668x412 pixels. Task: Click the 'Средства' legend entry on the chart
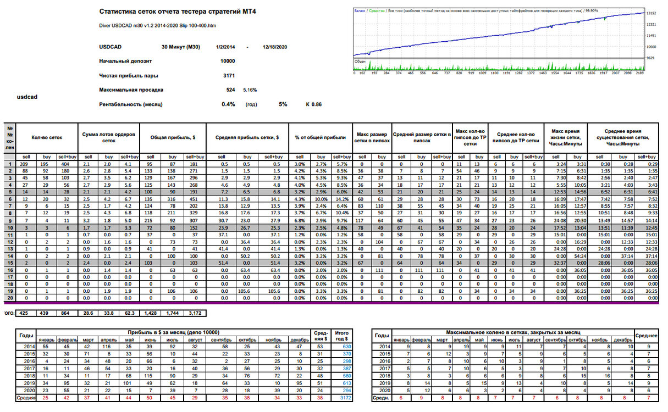point(377,10)
